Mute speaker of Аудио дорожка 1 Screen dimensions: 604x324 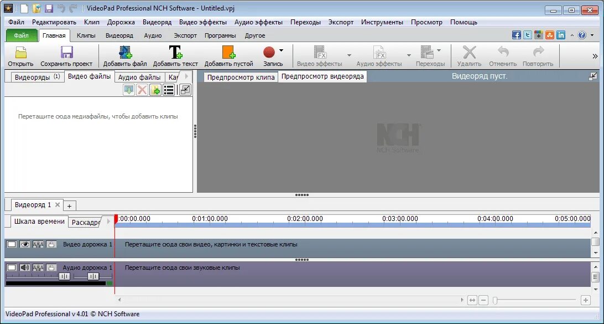tap(25, 268)
